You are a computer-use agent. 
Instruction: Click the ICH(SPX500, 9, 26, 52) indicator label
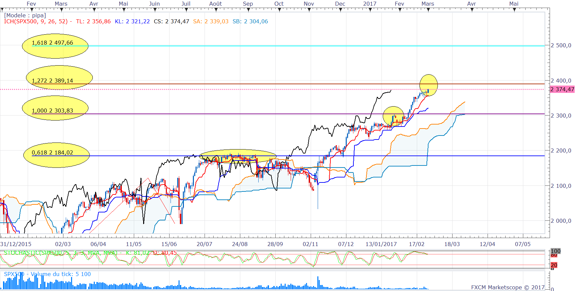click(36, 21)
